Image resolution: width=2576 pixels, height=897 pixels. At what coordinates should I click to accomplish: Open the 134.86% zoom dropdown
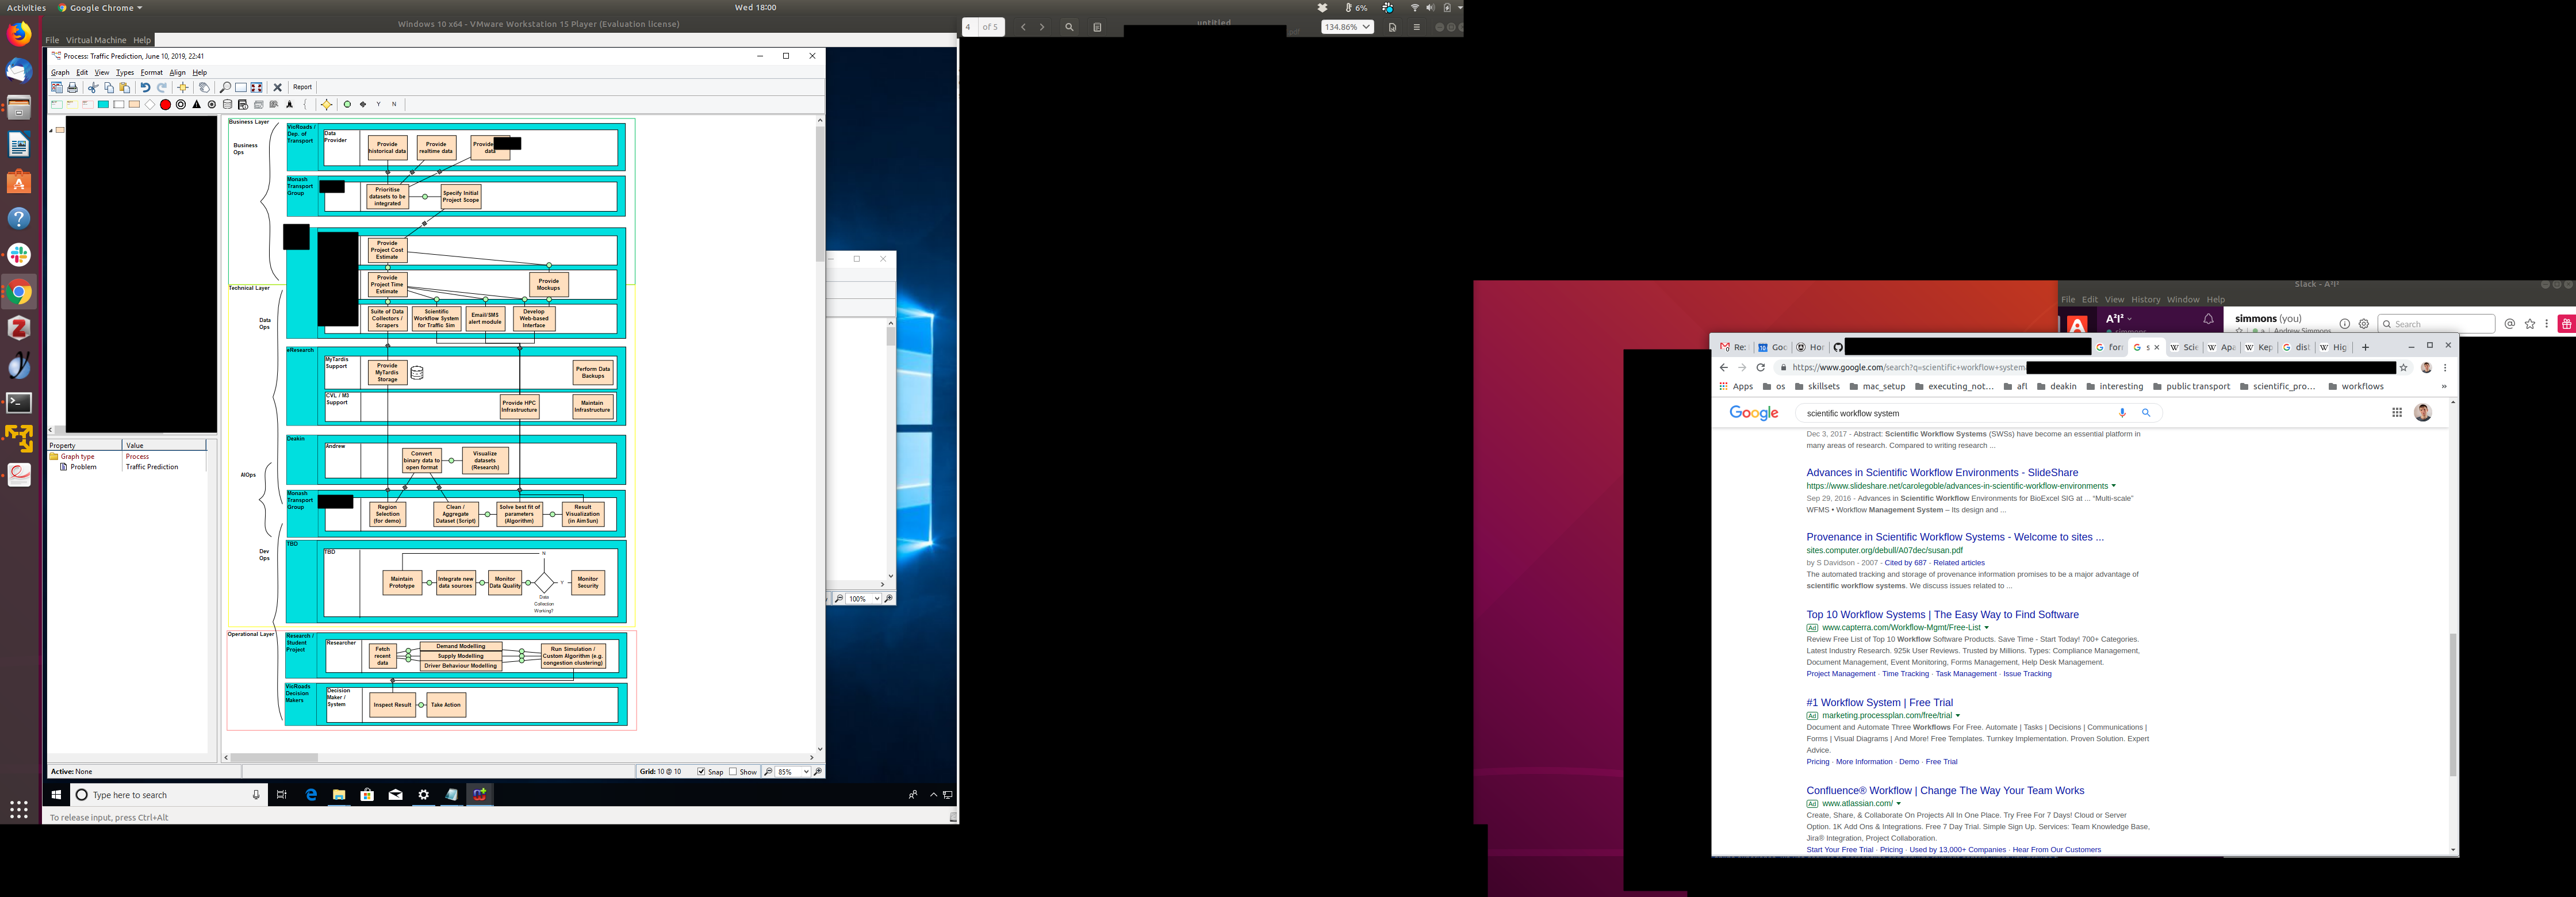click(x=1366, y=27)
